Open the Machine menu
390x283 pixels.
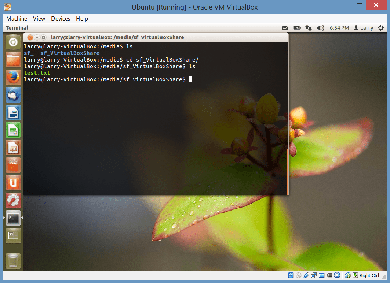(17, 19)
